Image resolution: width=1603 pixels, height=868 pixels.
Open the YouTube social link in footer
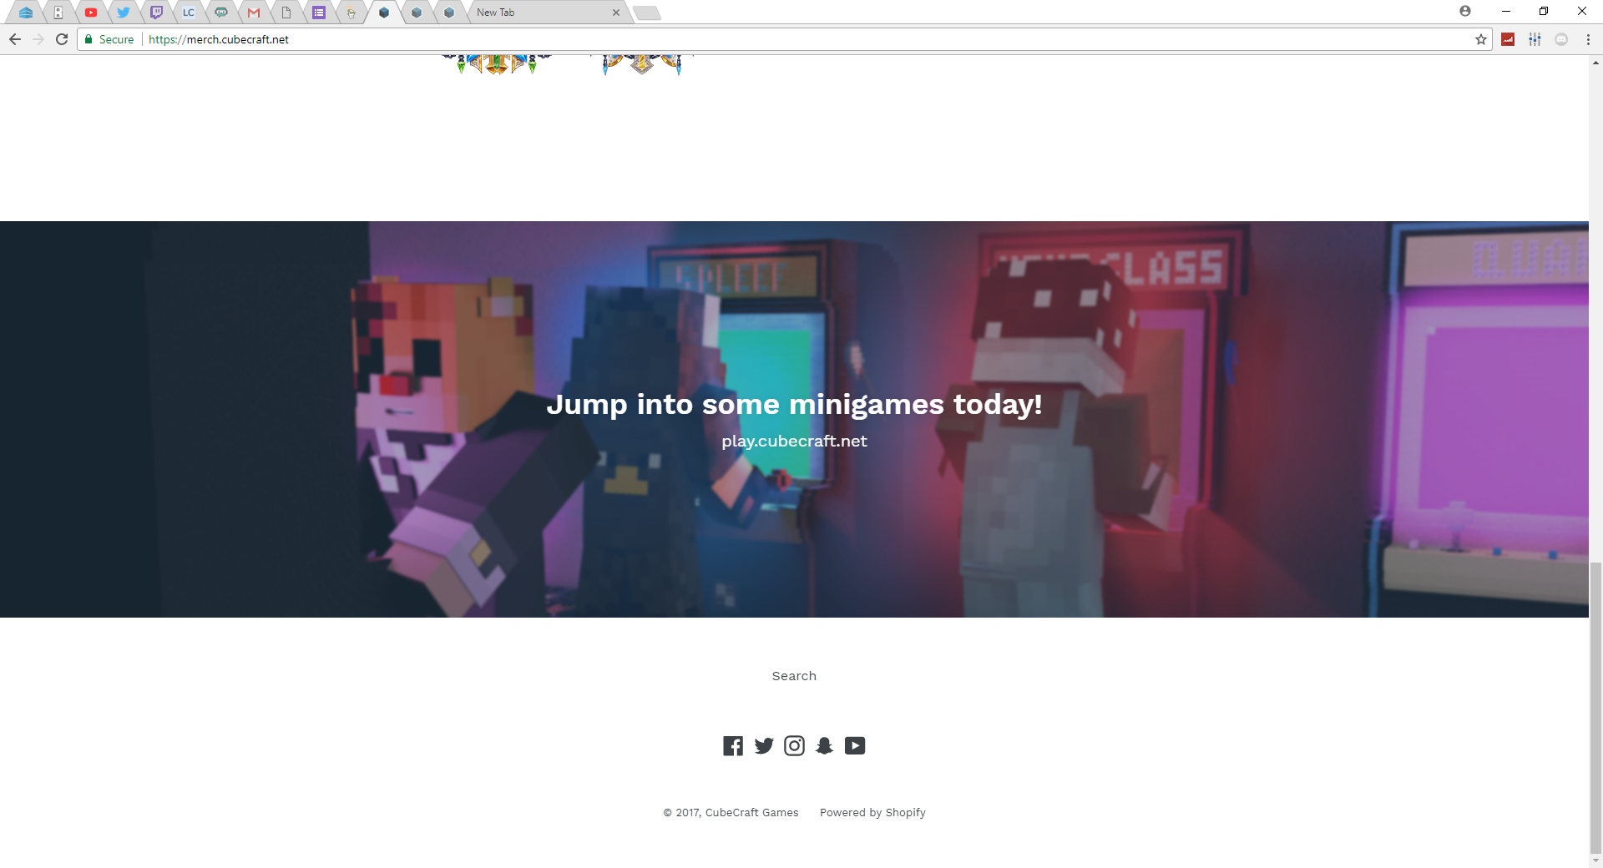(855, 746)
